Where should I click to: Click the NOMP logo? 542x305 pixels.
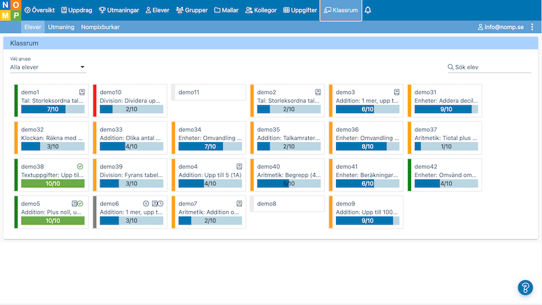pos(10,11)
